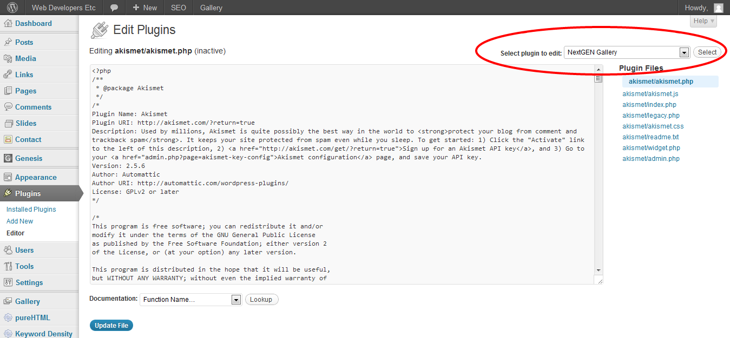Image resolution: width=730 pixels, height=338 pixels.
Task: Click the Update File button
Action: tap(111, 326)
